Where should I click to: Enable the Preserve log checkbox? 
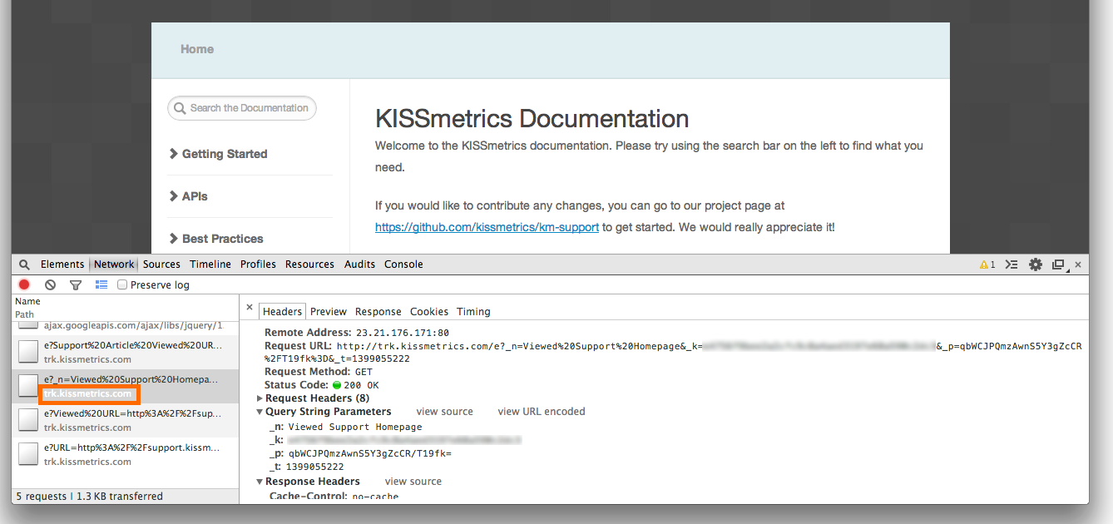click(x=122, y=284)
